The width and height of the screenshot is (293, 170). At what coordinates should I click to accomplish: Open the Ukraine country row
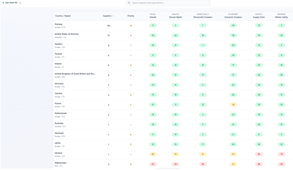coord(173,154)
